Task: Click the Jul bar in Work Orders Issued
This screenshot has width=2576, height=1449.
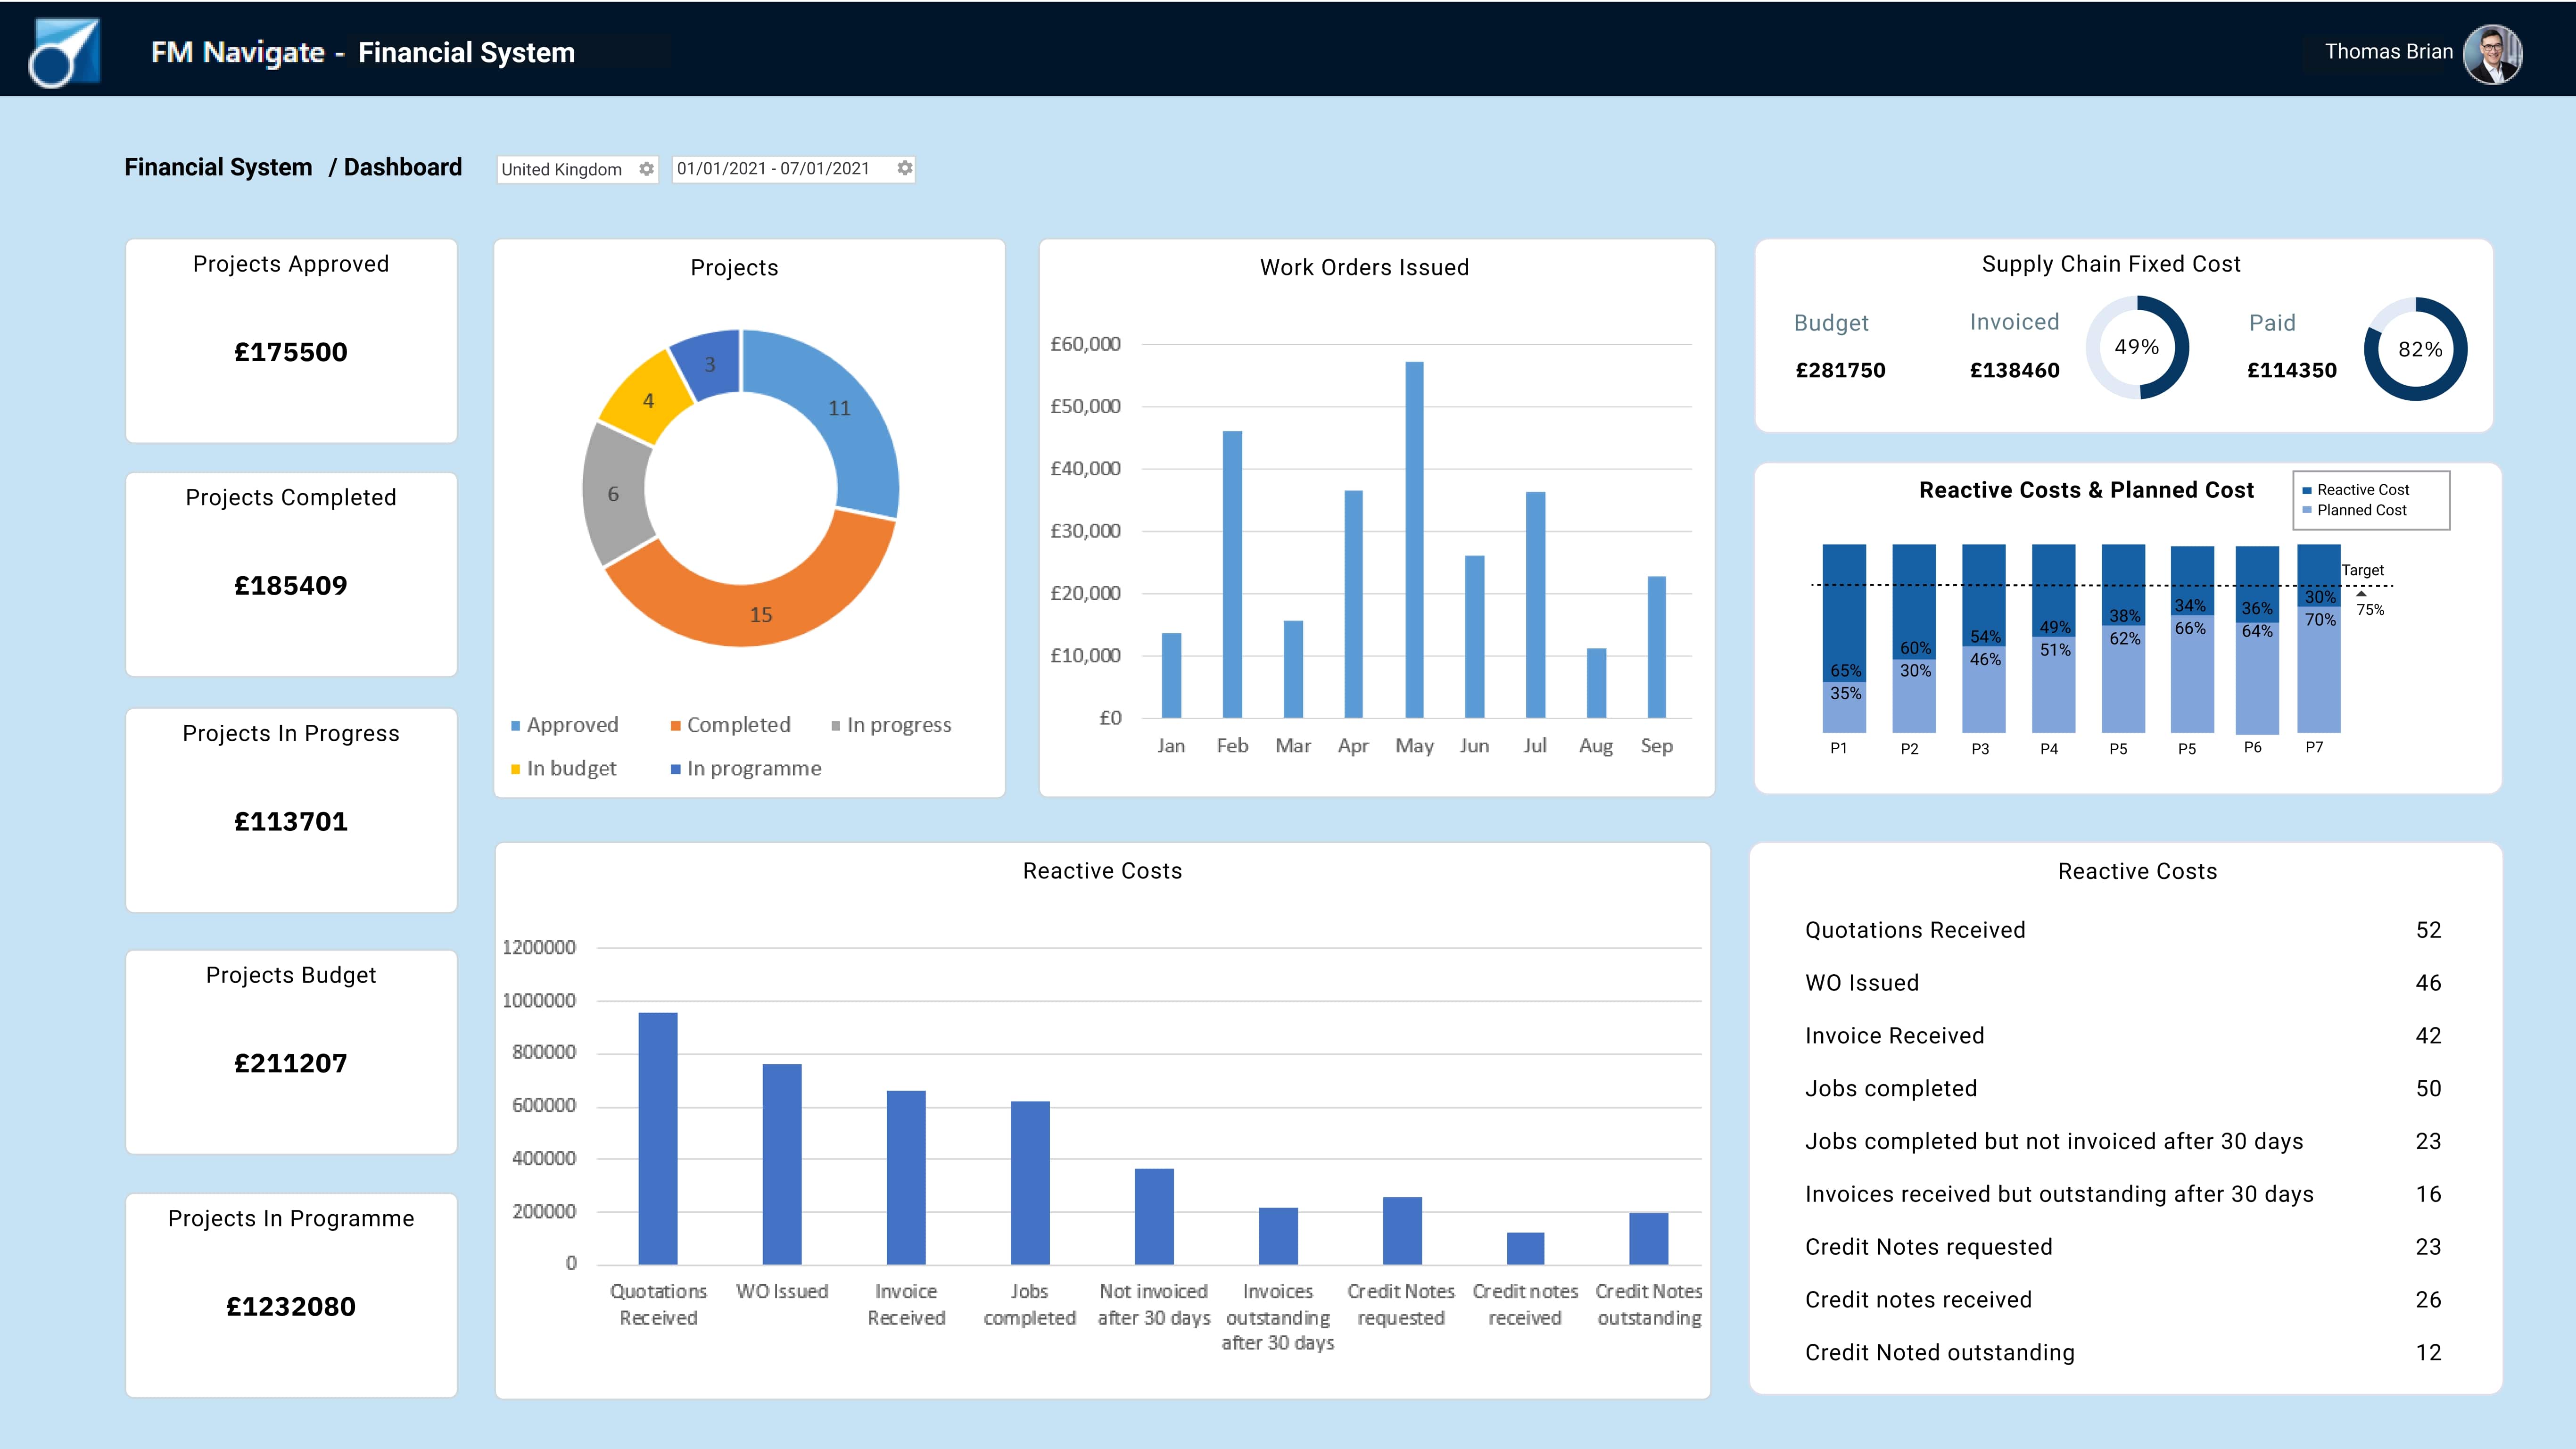Action: click(1536, 605)
